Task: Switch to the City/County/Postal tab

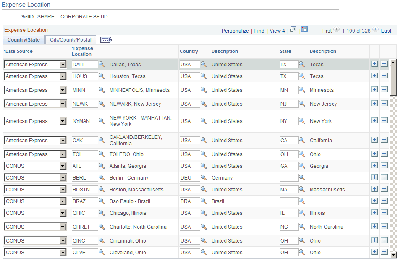Action: tap(70, 39)
